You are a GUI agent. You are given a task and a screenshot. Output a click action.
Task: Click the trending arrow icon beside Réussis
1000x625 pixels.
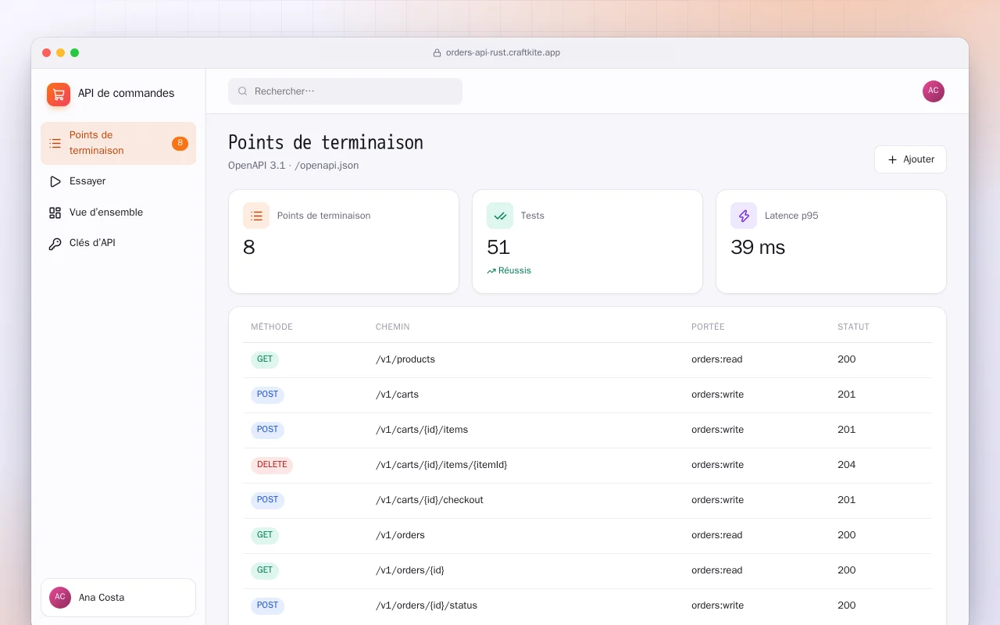(491, 271)
